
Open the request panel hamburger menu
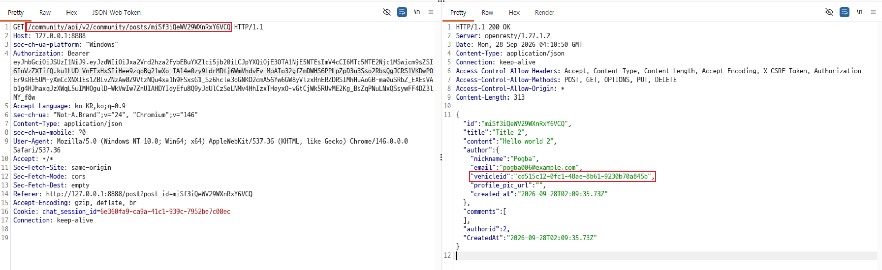pos(431,12)
